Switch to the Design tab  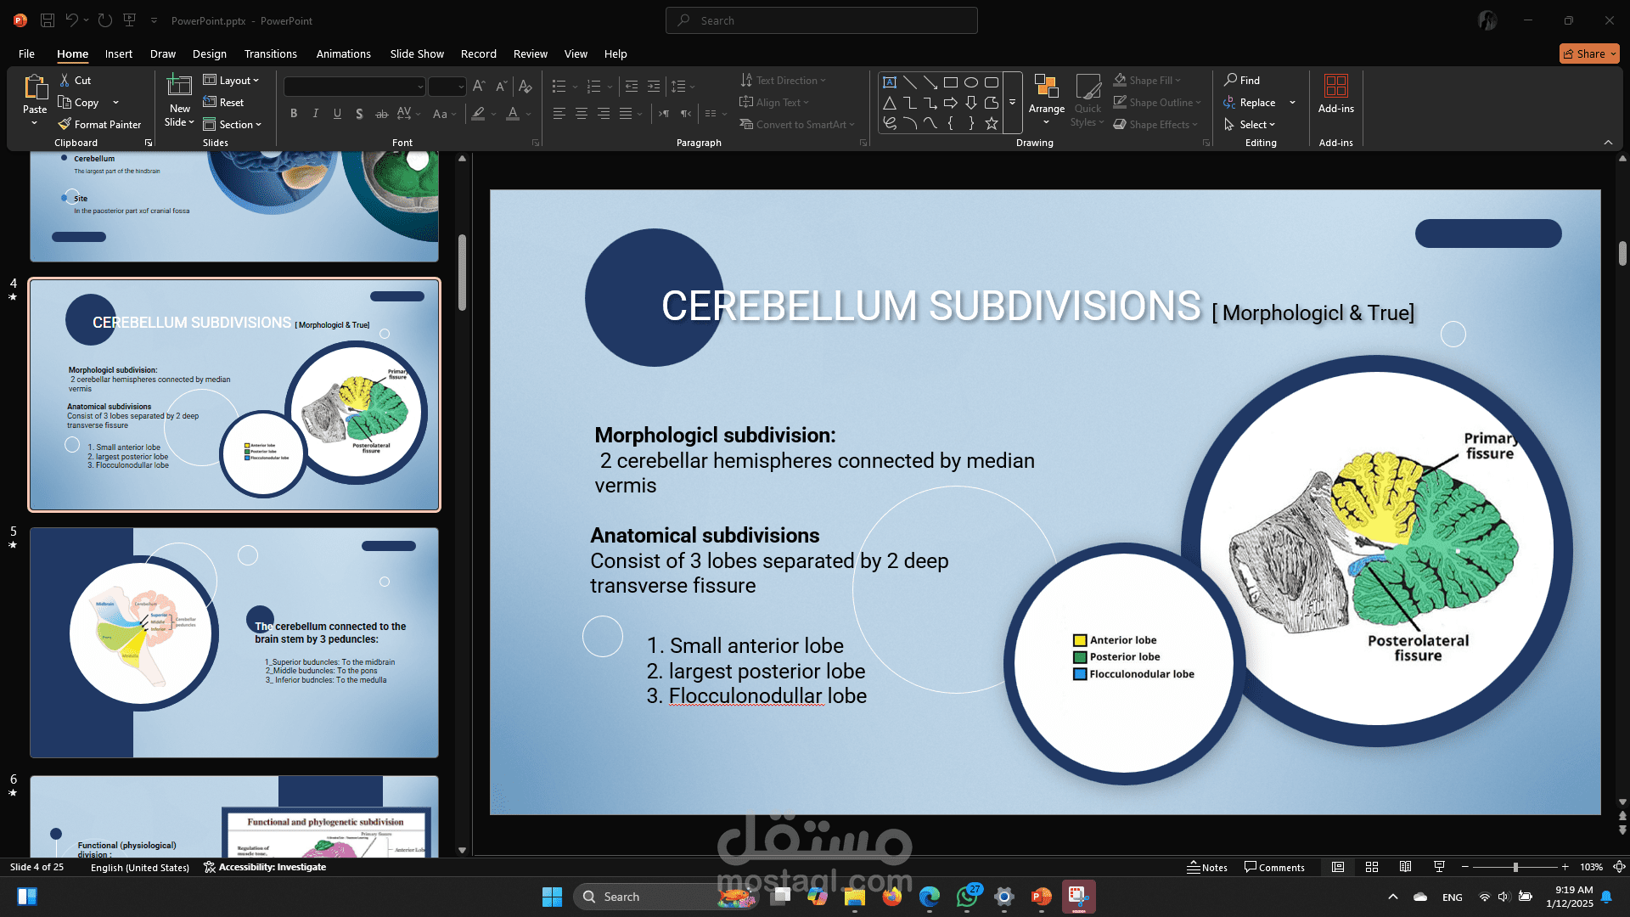pyautogui.click(x=209, y=53)
